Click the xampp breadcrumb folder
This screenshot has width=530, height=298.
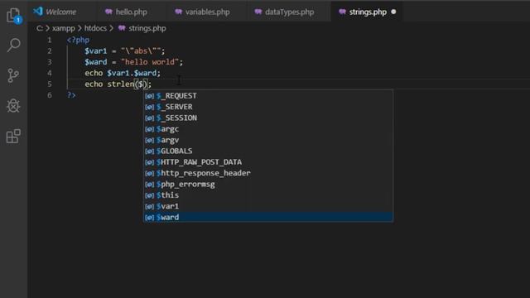pos(63,28)
